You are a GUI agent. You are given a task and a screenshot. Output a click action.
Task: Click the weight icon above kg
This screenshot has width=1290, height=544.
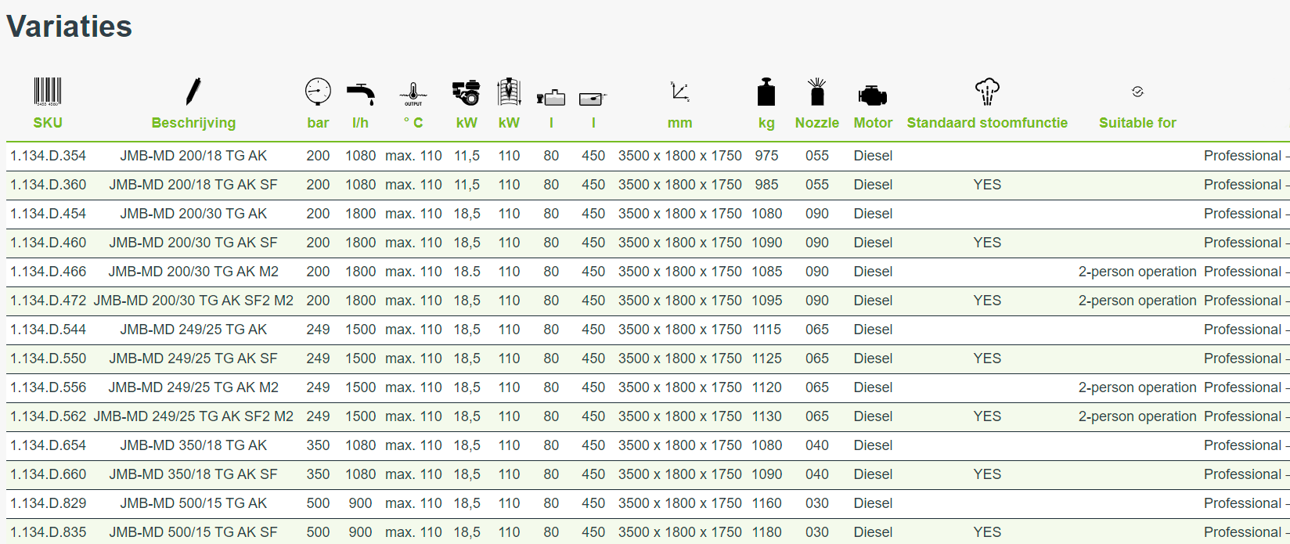(766, 92)
